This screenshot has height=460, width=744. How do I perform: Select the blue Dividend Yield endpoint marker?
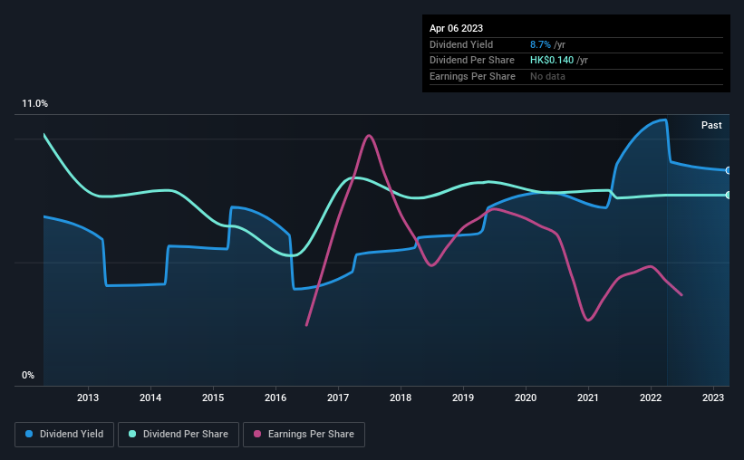[x=729, y=170]
